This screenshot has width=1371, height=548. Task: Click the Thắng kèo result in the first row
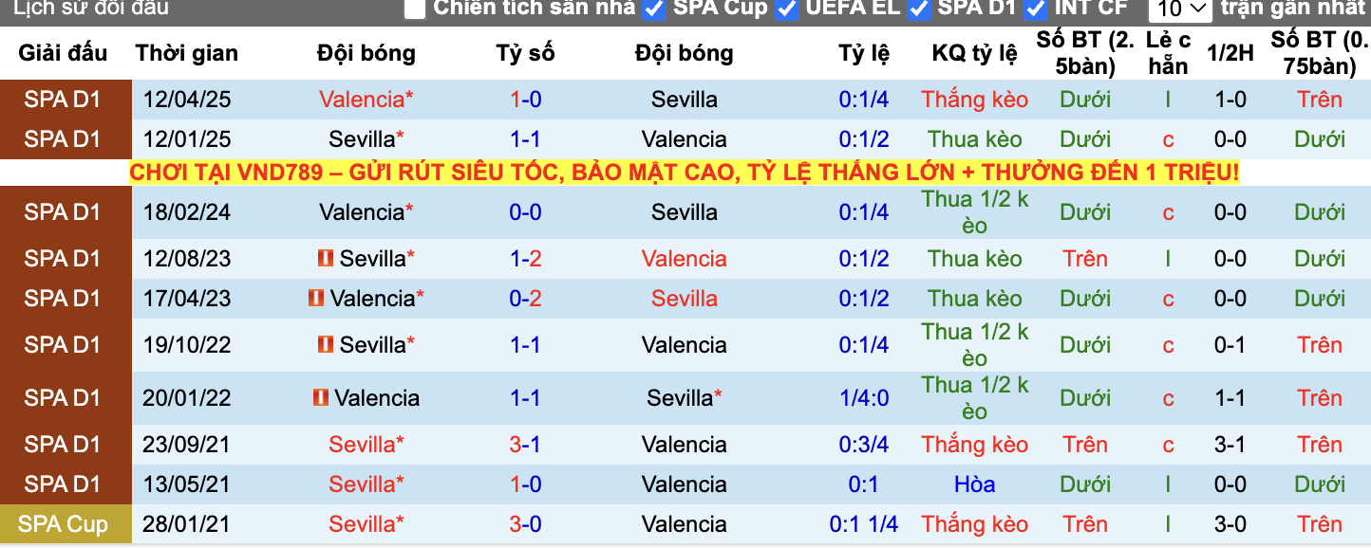click(974, 99)
